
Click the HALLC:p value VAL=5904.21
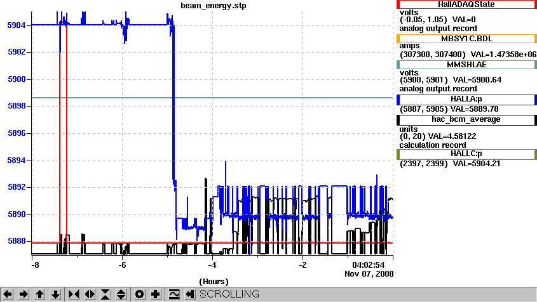pos(477,164)
